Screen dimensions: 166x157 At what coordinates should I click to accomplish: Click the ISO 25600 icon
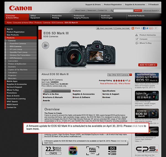(112, 151)
